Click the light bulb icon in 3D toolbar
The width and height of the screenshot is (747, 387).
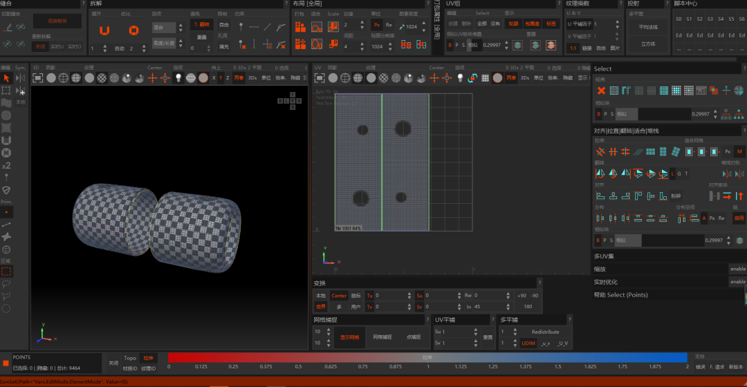tap(178, 78)
